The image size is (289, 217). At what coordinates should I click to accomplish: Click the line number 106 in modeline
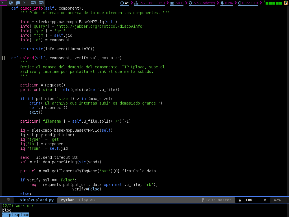pyautogui.click(x=249, y=200)
